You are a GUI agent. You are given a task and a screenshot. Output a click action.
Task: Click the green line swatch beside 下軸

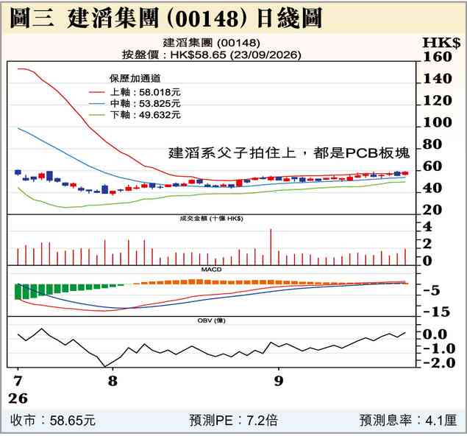coord(97,115)
